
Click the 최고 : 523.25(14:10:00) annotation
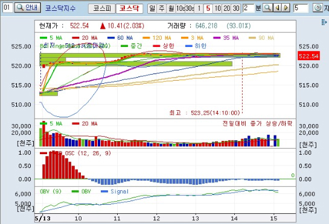(205, 113)
